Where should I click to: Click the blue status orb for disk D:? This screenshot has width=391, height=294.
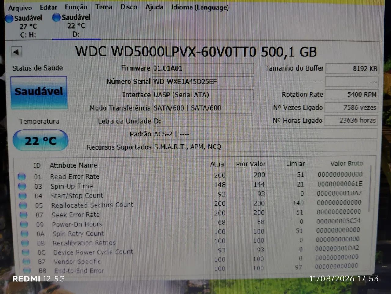click(x=56, y=18)
